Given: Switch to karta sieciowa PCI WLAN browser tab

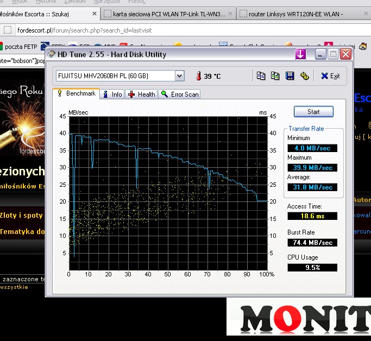Looking at the screenshot, I should tap(164, 14).
